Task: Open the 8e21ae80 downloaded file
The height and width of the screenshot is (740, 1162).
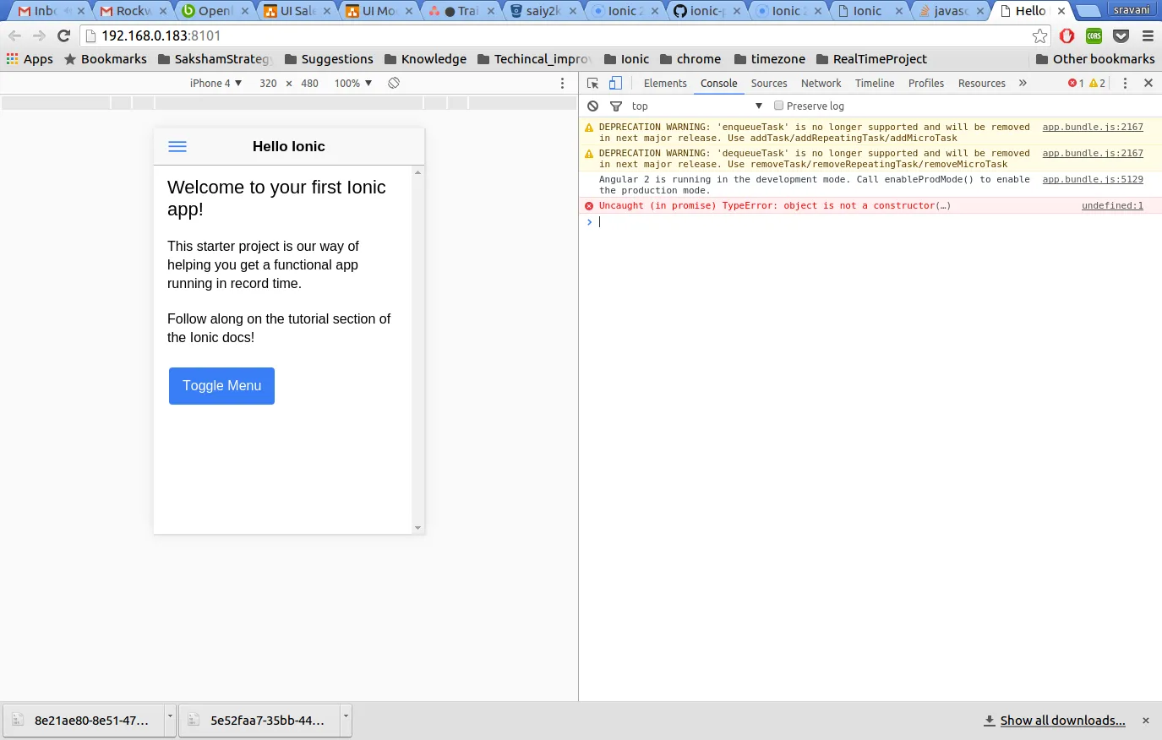Action: pos(84,720)
